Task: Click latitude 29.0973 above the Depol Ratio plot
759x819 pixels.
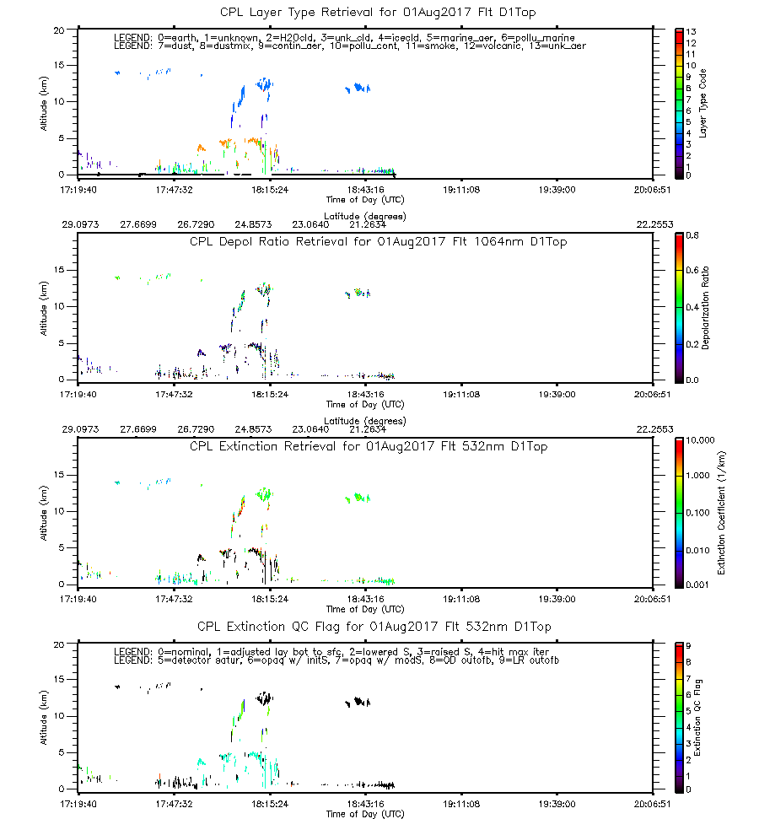Action: [80, 224]
